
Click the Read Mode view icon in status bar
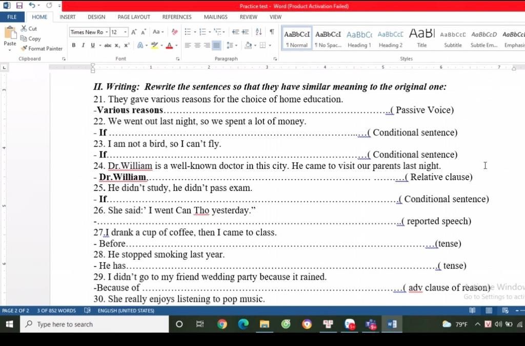(472, 311)
